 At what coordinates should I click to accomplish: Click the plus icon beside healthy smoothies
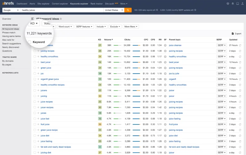[38, 57]
